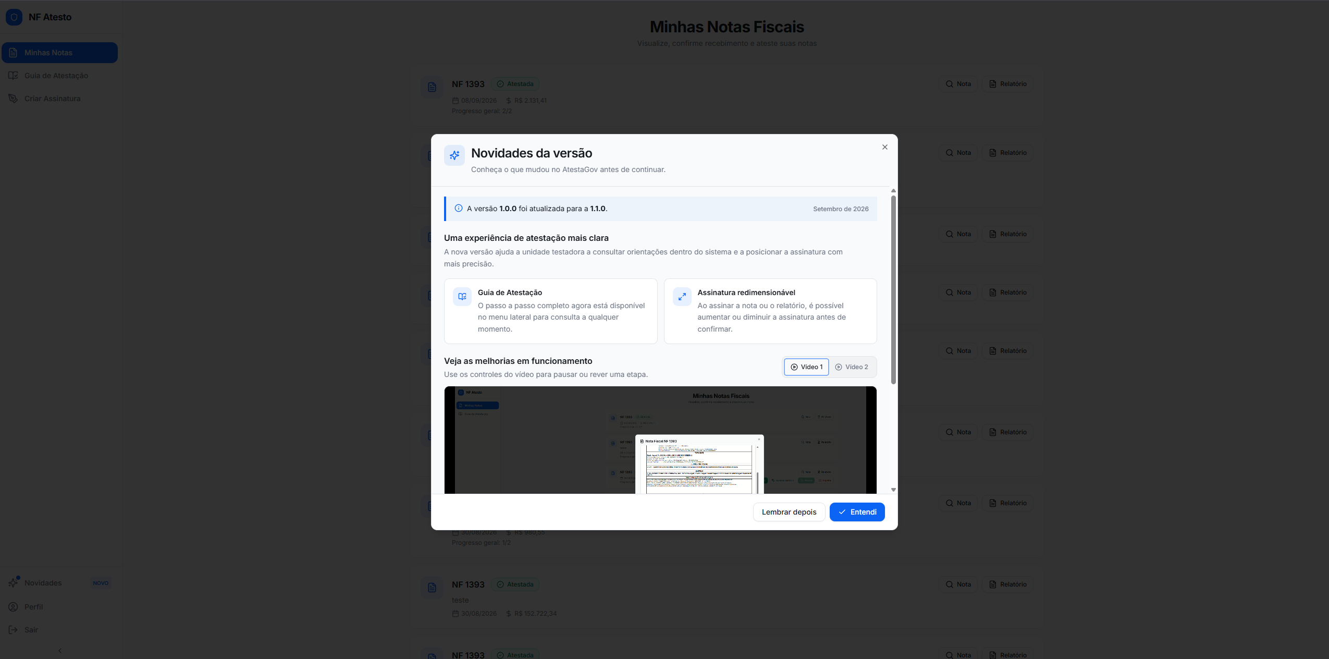This screenshot has width=1329, height=659.
Task: Click the dollar icon beside R$ 2.131,41
Action: [509, 101]
